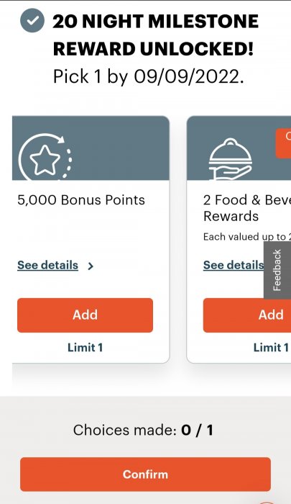Image resolution: width=291 pixels, height=504 pixels.
Task: Select the 2 Food & Beverage Rewards title
Action: point(247,208)
